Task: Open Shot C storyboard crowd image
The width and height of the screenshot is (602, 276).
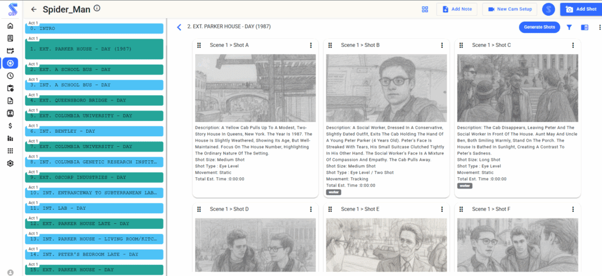Action: 517,88
